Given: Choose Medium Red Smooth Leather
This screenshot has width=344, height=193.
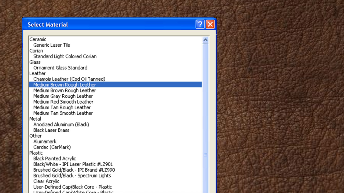Looking at the screenshot, I should (63, 102).
